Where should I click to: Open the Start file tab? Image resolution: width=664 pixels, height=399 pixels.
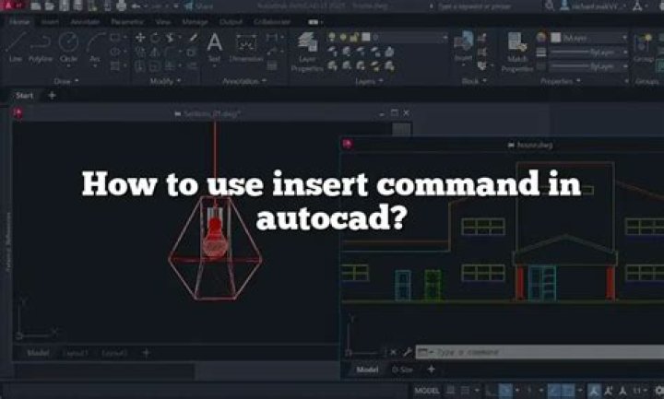[24, 96]
